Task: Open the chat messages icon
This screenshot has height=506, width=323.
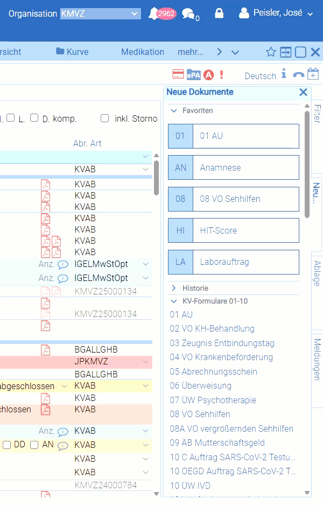Action: [188, 14]
